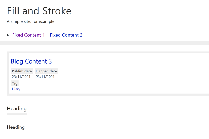Select the Happen date label
This screenshot has height=139, width=209.
click(46, 71)
